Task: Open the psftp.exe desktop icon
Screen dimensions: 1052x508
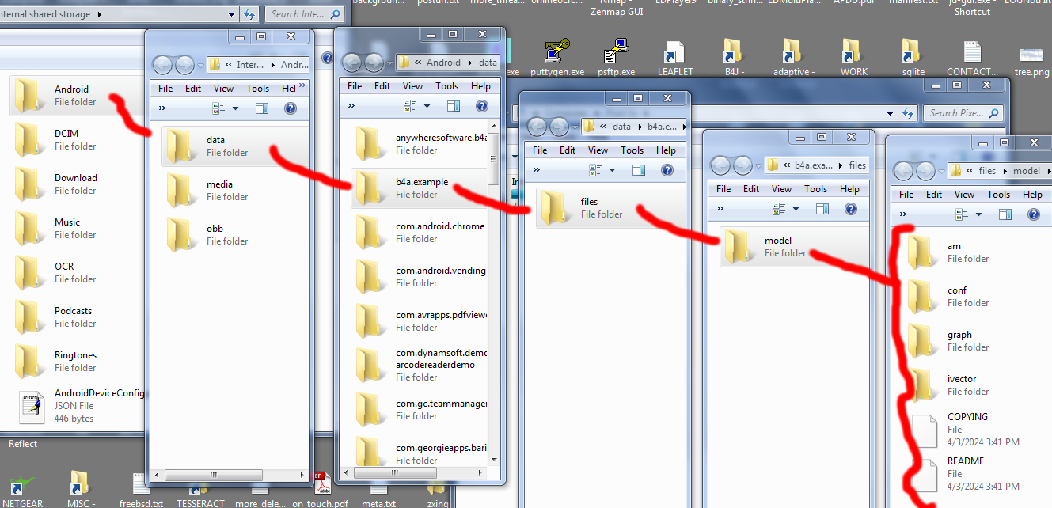Action: point(616,58)
